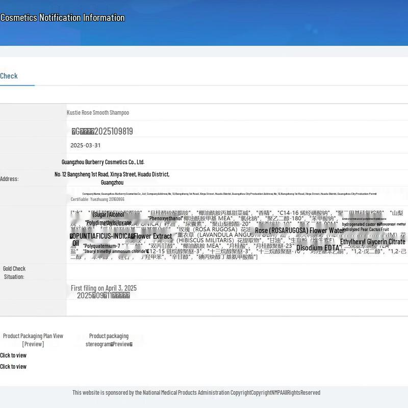Click the Cosmetics Notification Information header title
This screenshot has height=408, width=408.
click(x=63, y=18)
